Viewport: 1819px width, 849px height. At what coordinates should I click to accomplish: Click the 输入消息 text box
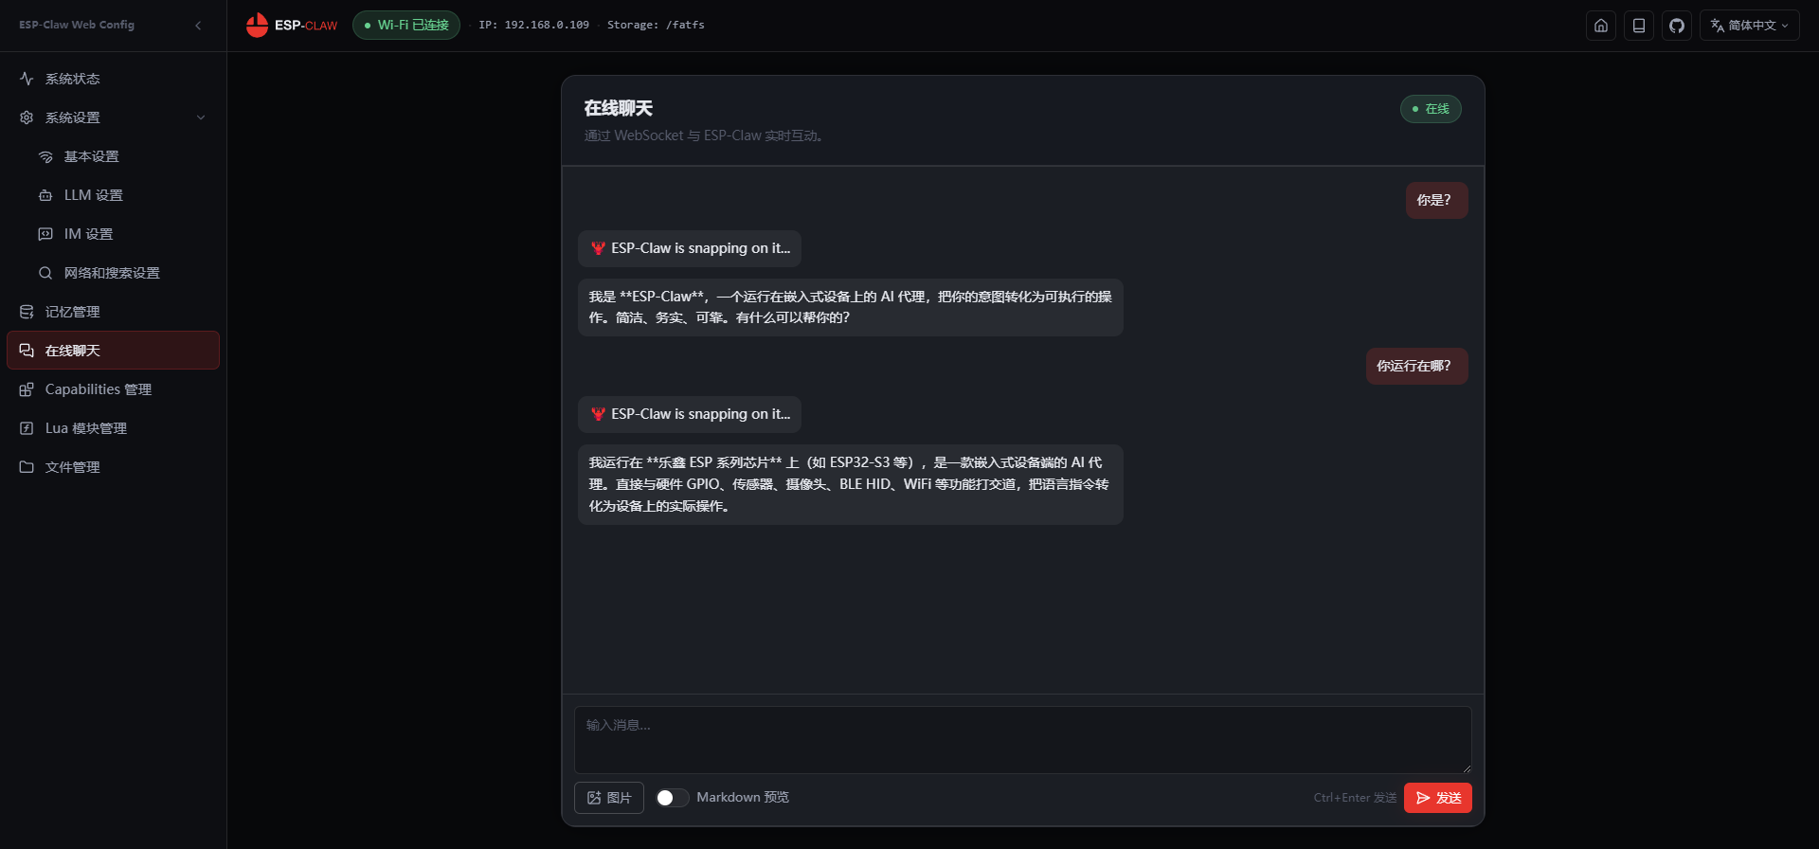[1023, 740]
